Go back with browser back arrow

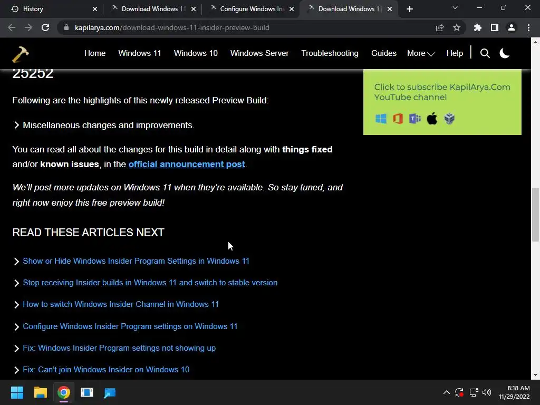pos(12,27)
